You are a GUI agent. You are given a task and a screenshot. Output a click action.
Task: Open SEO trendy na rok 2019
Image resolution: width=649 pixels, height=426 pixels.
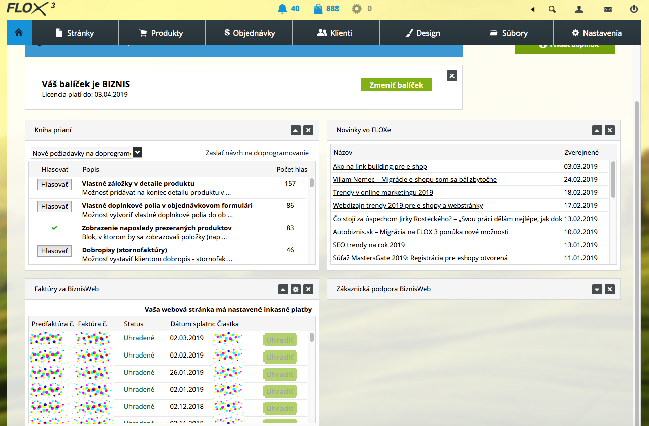click(368, 245)
